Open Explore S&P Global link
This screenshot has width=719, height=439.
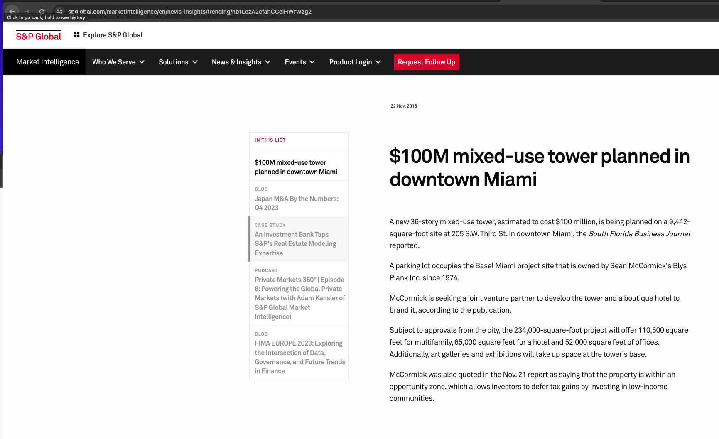click(113, 35)
